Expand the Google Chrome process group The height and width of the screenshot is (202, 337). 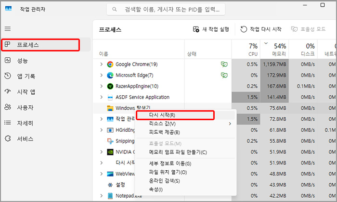click(x=101, y=64)
